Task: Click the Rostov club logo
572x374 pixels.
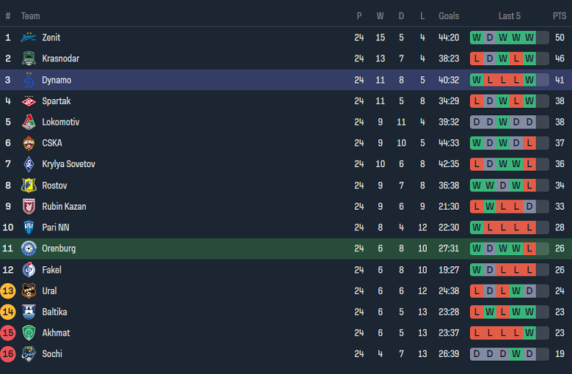Action: coord(29,186)
